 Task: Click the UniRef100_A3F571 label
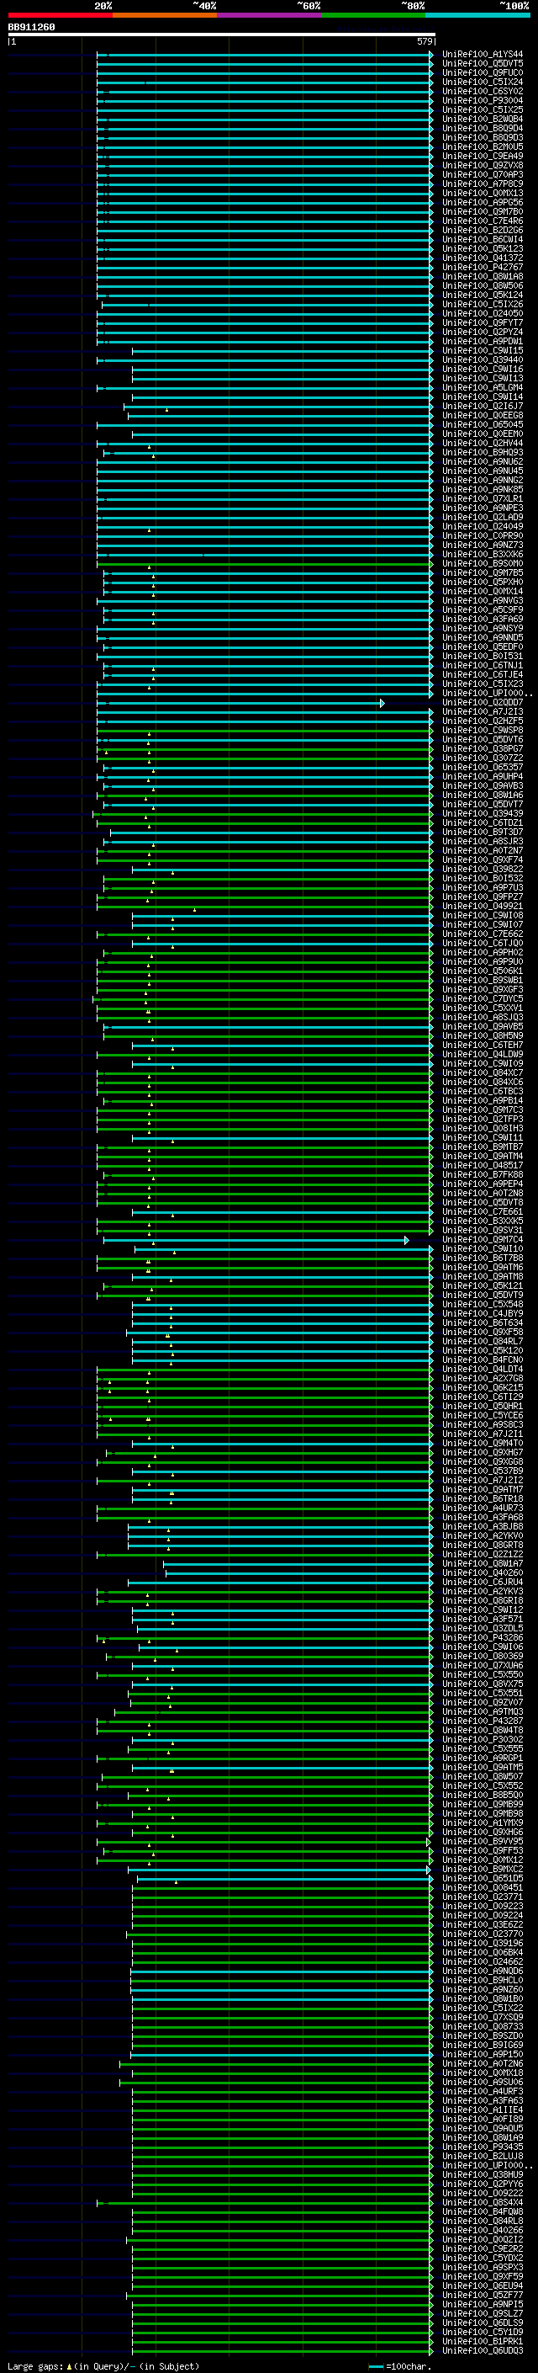pyautogui.click(x=482, y=1620)
